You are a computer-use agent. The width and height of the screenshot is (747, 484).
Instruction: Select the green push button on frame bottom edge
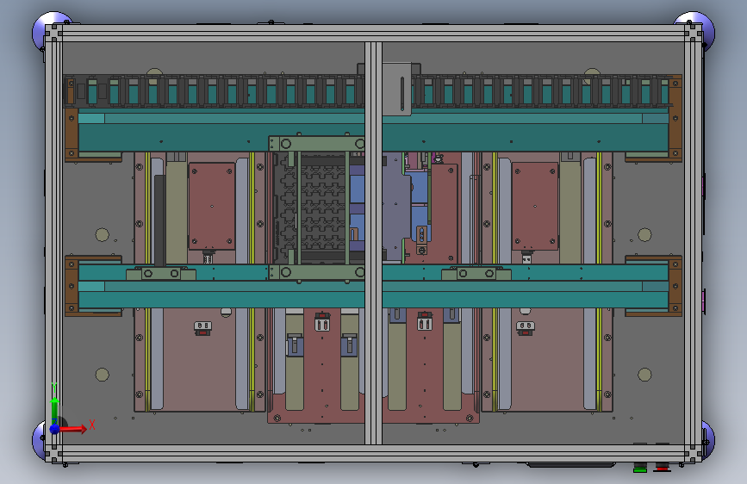click(640, 468)
